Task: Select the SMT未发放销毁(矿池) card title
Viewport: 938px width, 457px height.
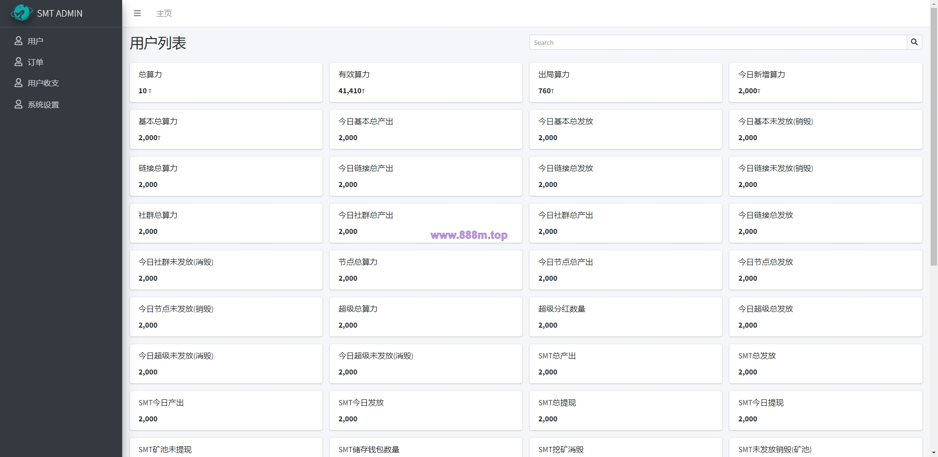Action: pos(775,450)
